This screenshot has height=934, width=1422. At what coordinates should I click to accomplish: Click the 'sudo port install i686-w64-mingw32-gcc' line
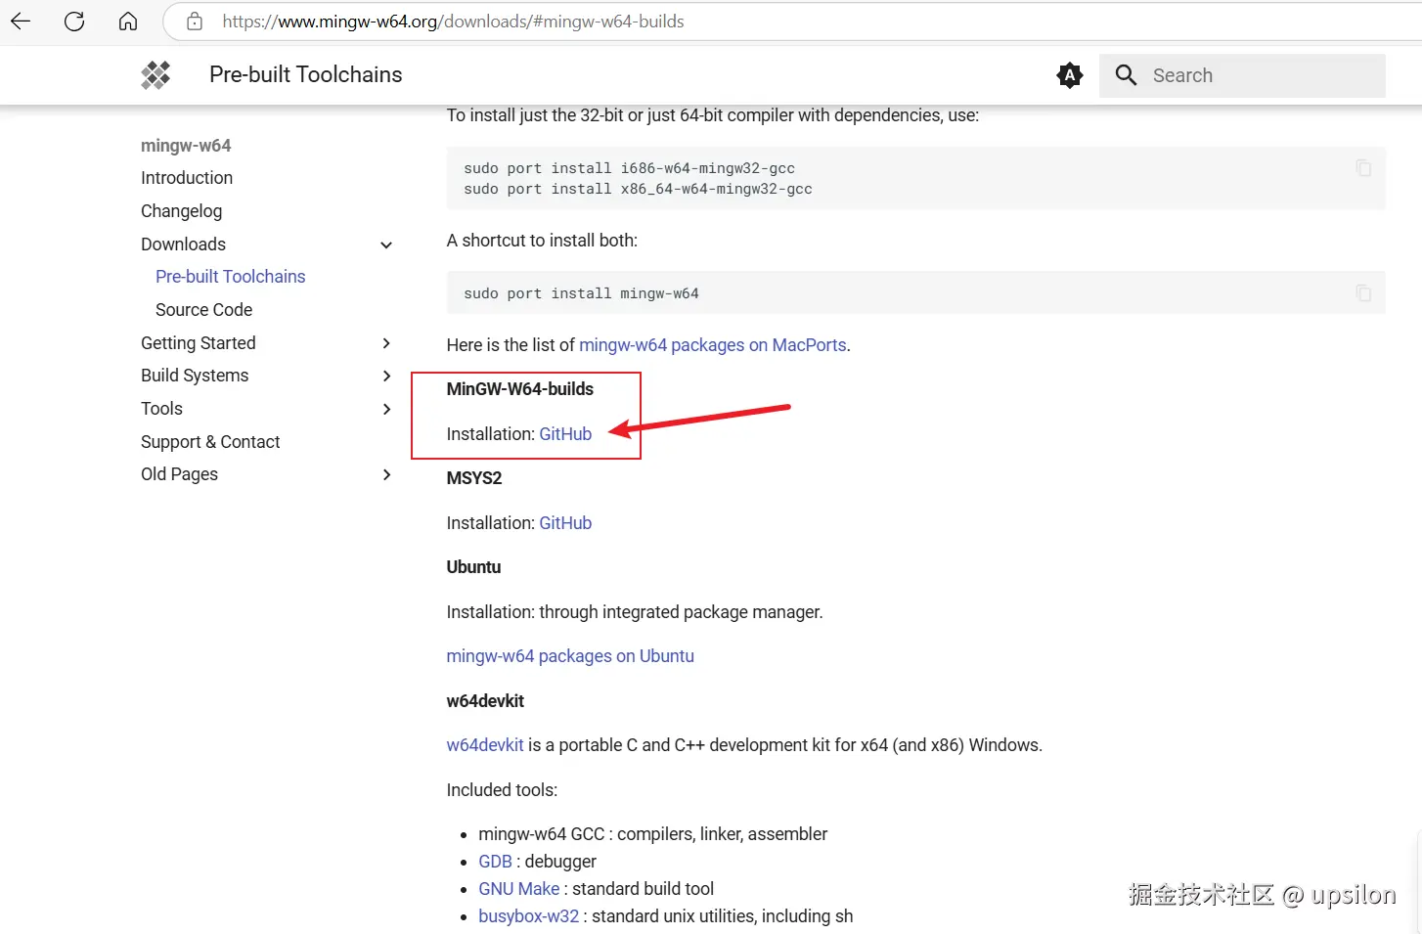coord(629,168)
